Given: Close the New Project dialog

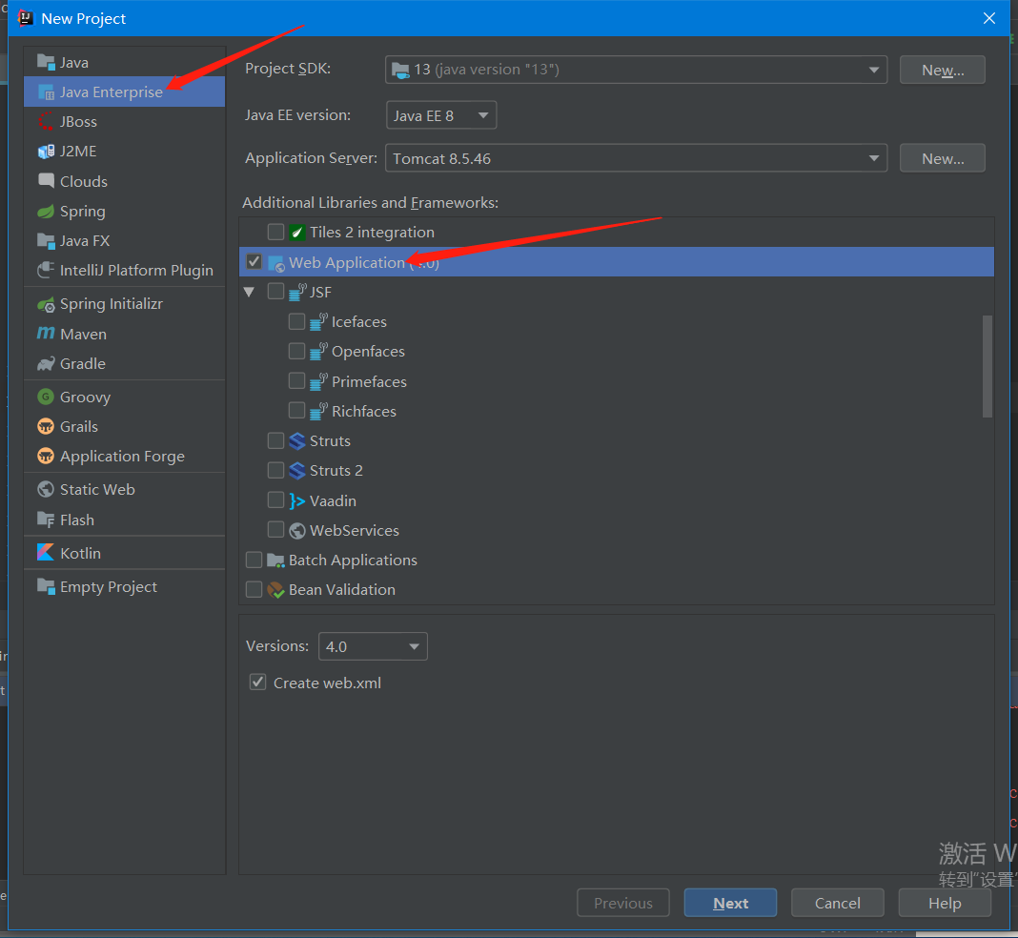Looking at the screenshot, I should [988, 18].
